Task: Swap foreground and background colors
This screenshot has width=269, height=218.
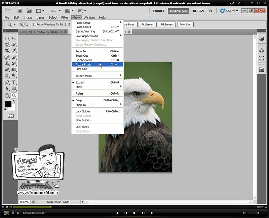Action: pyautogui.click(x=14, y=101)
